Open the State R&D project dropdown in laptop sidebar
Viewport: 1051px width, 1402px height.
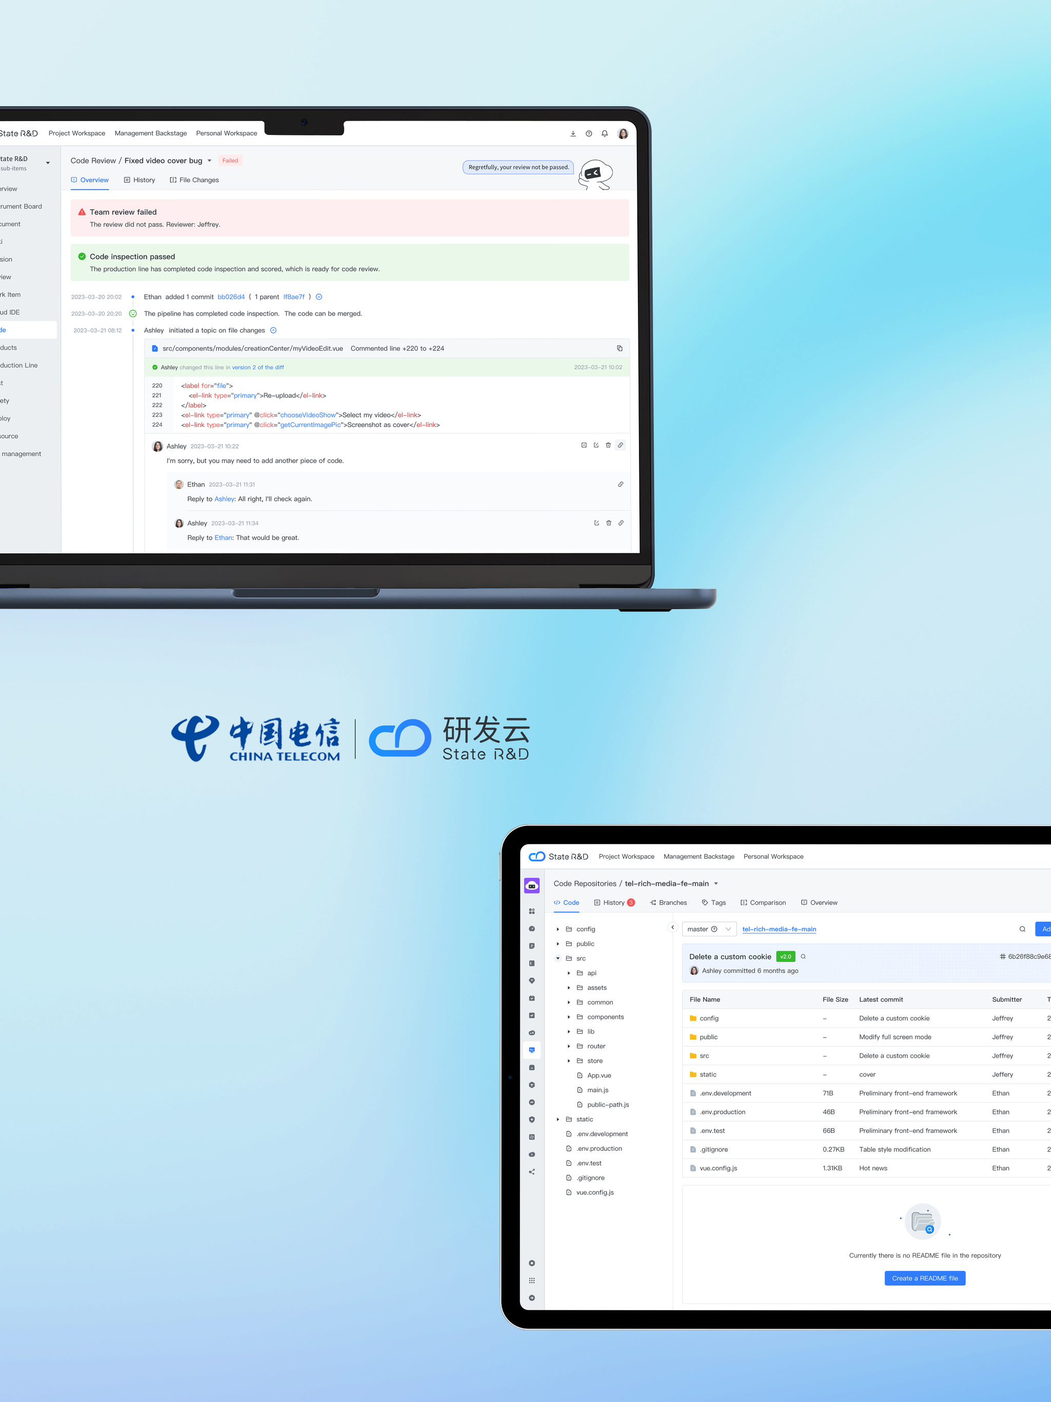[48, 163]
